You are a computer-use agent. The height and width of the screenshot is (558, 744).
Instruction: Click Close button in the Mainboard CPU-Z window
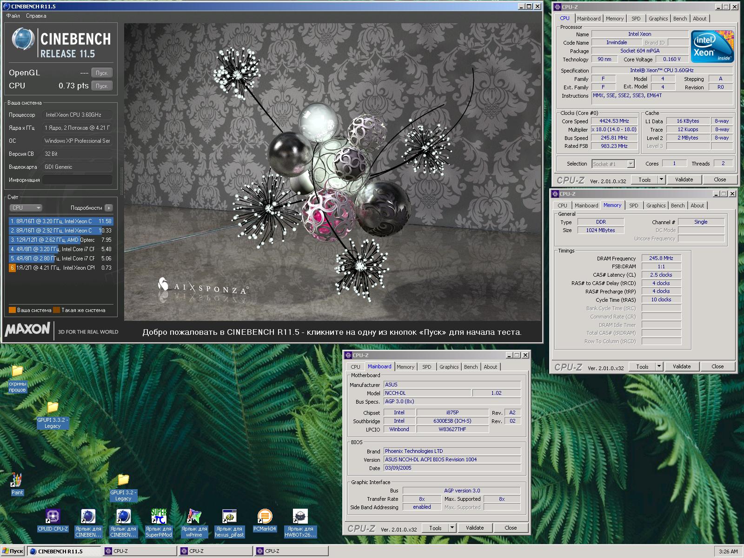click(x=511, y=528)
